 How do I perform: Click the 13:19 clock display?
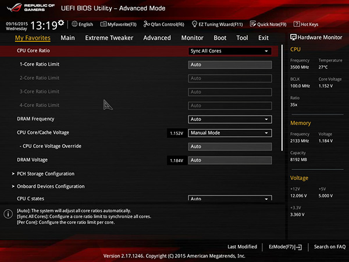(x=44, y=25)
